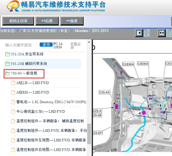Viewport: 172px width, 156px height.
Task: Click the 折叠全部 collapse-all link
Action: tap(75, 46)
